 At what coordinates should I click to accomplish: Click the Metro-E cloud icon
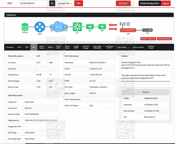[59, 27]
